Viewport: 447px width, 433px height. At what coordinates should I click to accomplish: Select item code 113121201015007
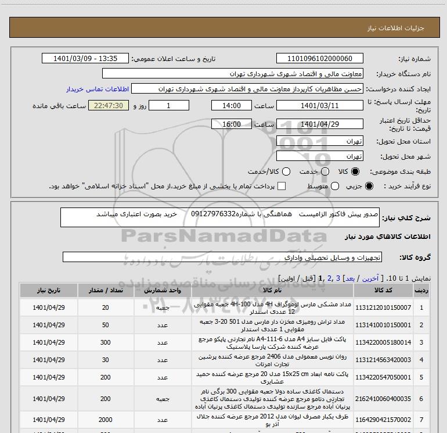point(383,307)
